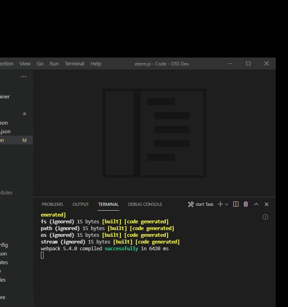The image size is (288, 307).
Task: Open the Go menu
Action: (x=40, y=64)
